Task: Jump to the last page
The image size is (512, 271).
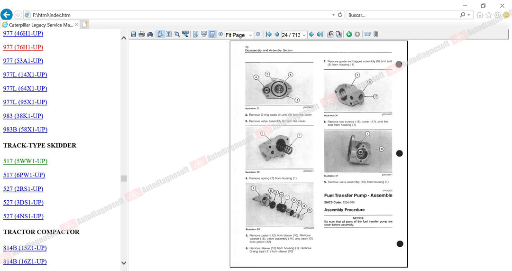Action: coord(320,34)
